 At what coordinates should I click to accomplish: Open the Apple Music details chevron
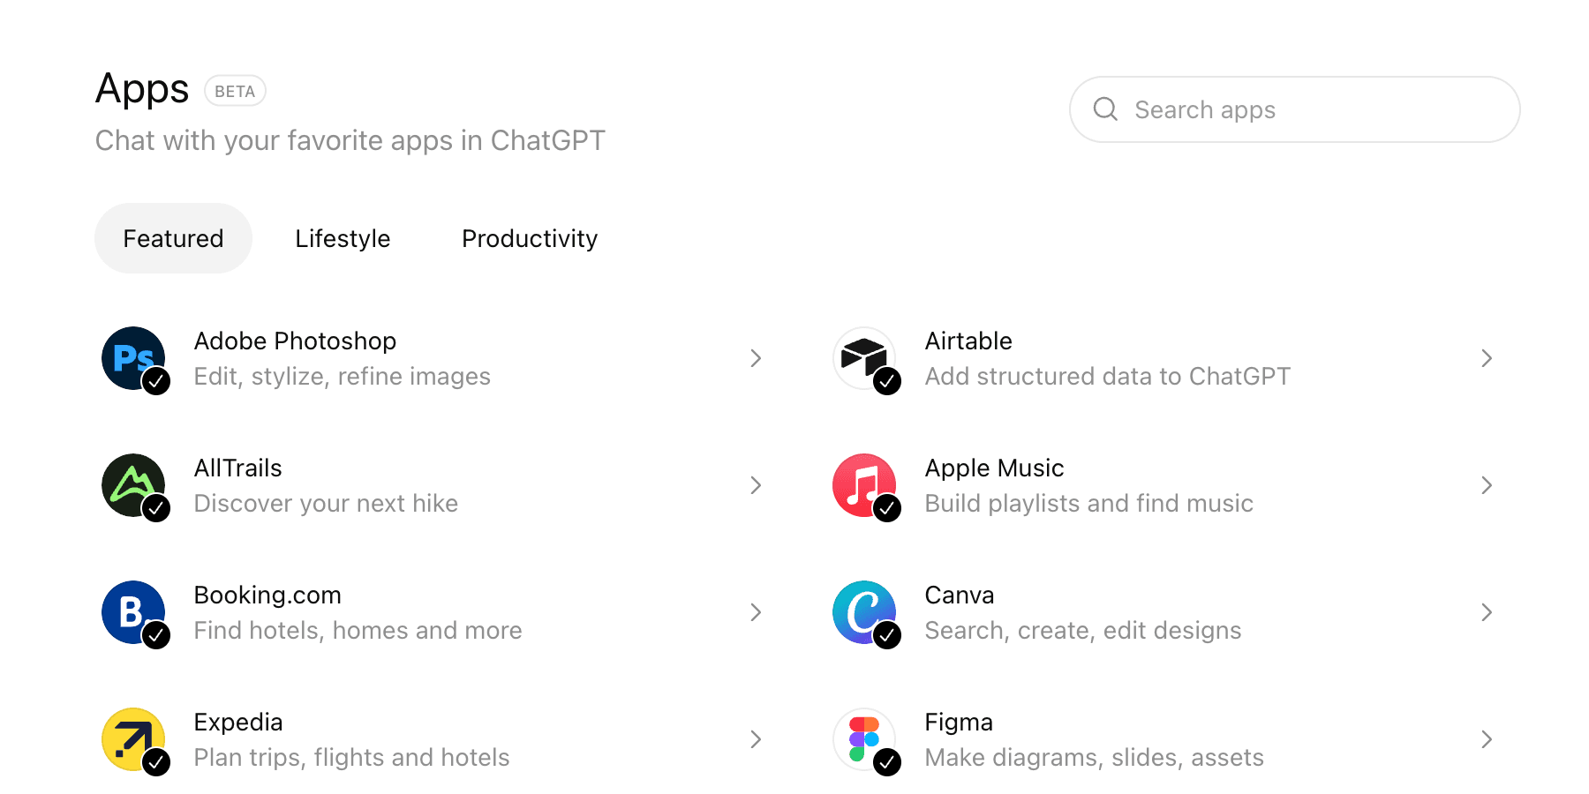(x=1487, y=485)
